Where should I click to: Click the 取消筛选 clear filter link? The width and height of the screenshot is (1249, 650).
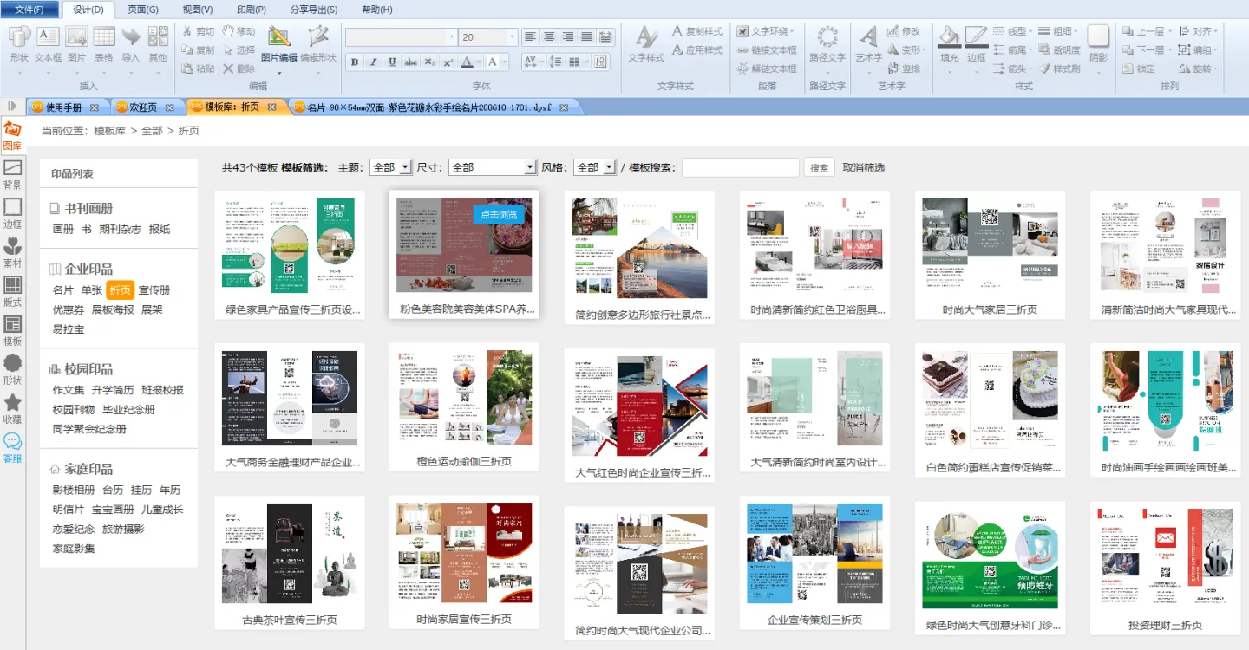click(863, 167)
